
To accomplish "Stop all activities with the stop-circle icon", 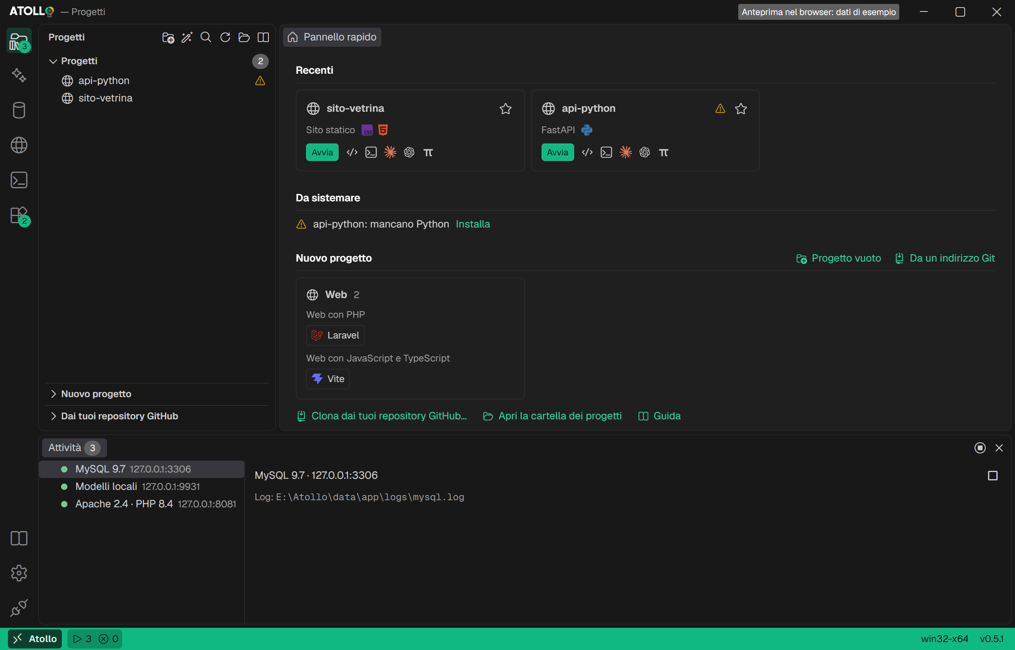I will pyautogui.click(x=980, y=448).
